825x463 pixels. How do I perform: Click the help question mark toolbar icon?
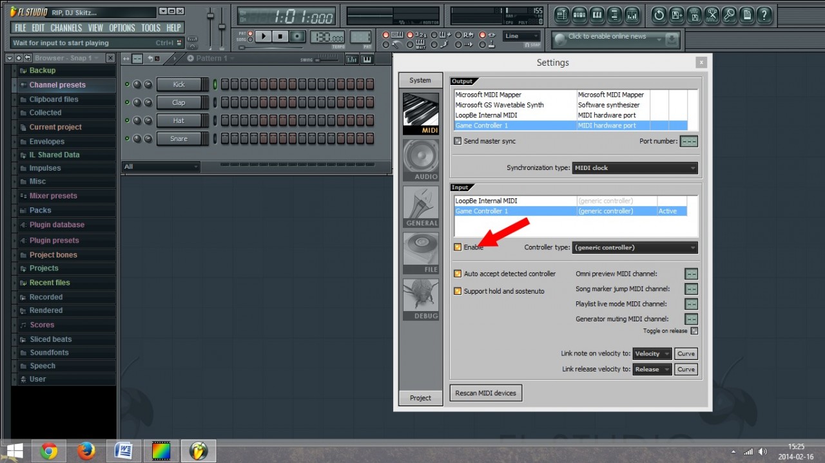[764, 15]
